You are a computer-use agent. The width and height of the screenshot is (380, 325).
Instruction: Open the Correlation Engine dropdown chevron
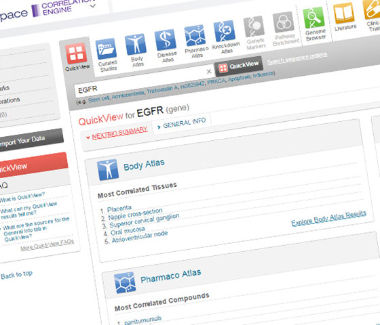93,6
